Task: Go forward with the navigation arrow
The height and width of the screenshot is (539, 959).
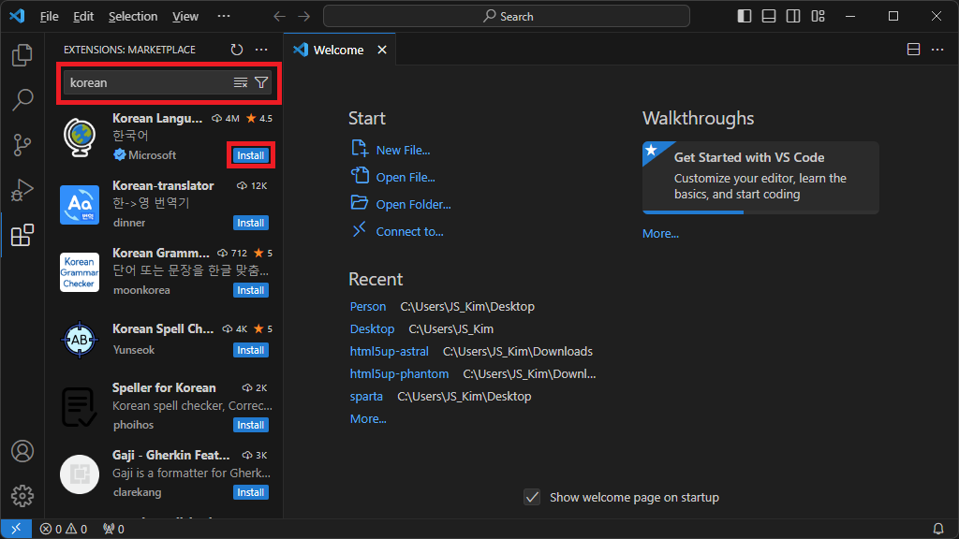Action: click(304, 17)
